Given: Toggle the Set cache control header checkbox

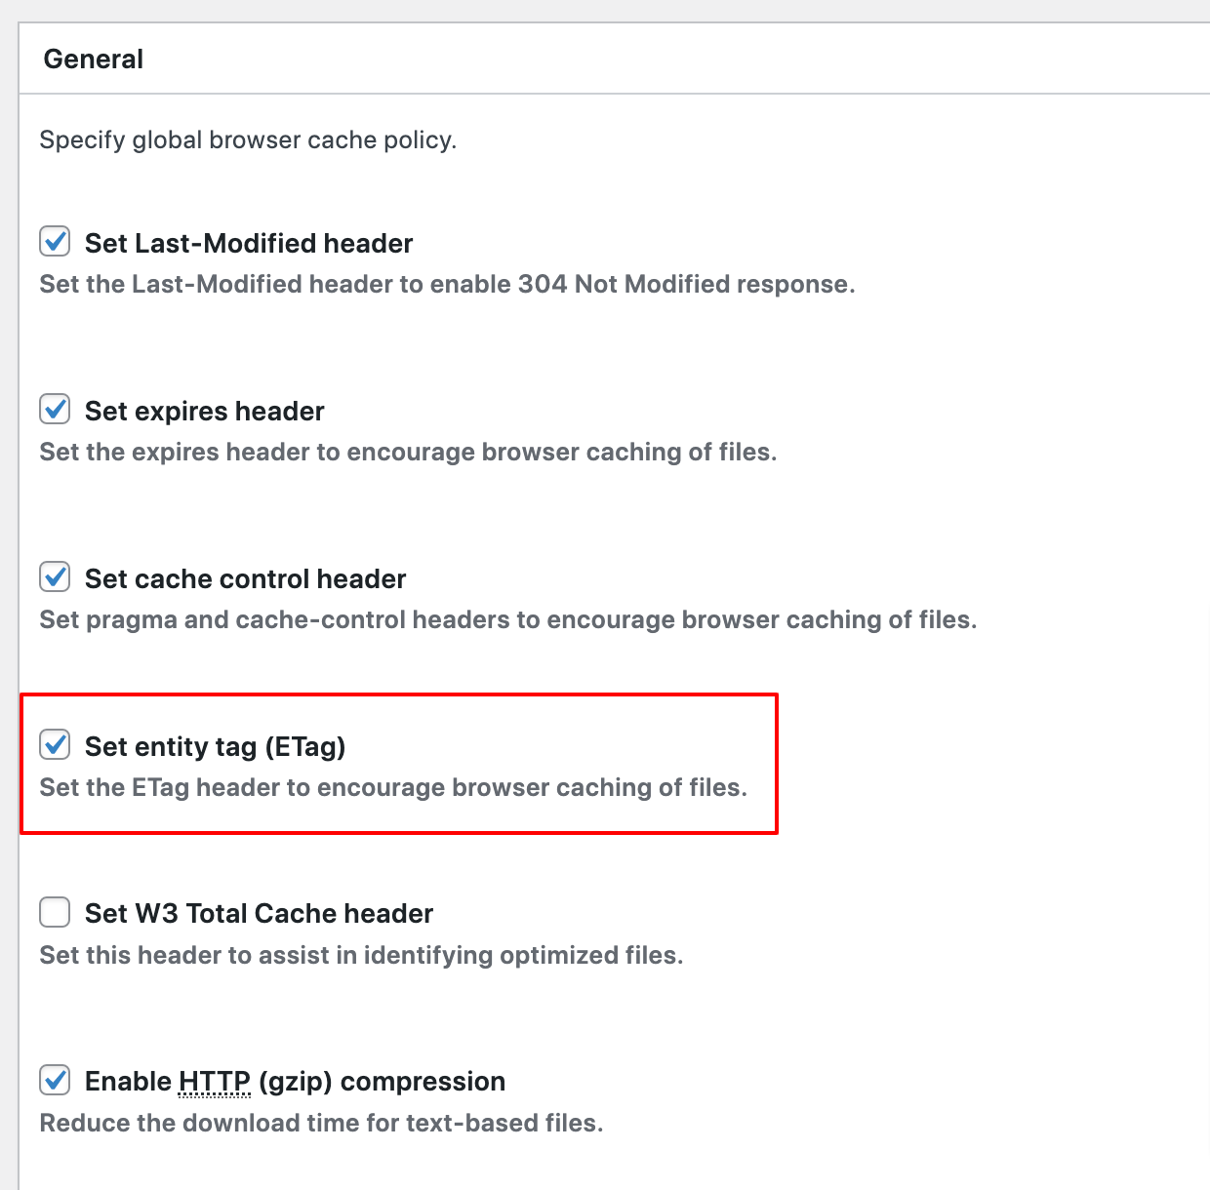Looking at the screenshot, I should point(55,576).
